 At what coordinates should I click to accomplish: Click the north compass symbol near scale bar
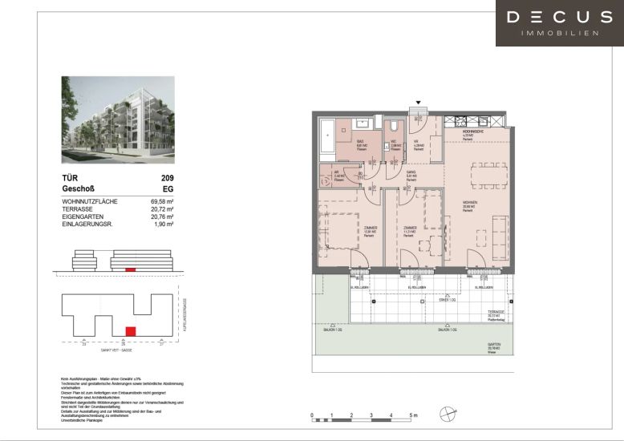(x=447, y=414)
